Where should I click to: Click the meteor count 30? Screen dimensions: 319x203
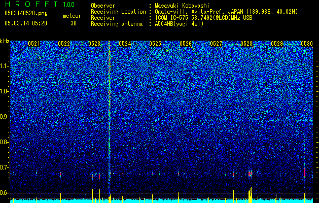(x=74, y=23)
